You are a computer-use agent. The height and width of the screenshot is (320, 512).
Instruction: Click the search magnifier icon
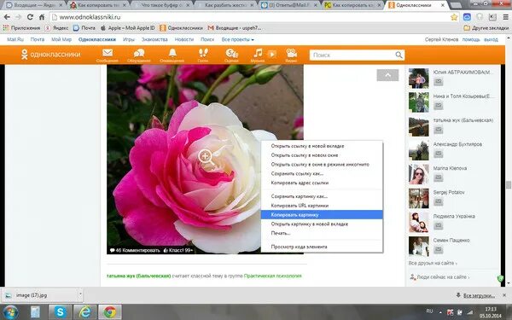tap(399, 55)
